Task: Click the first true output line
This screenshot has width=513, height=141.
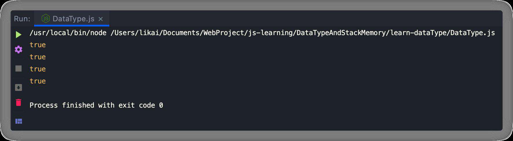Action: point(38,45)
